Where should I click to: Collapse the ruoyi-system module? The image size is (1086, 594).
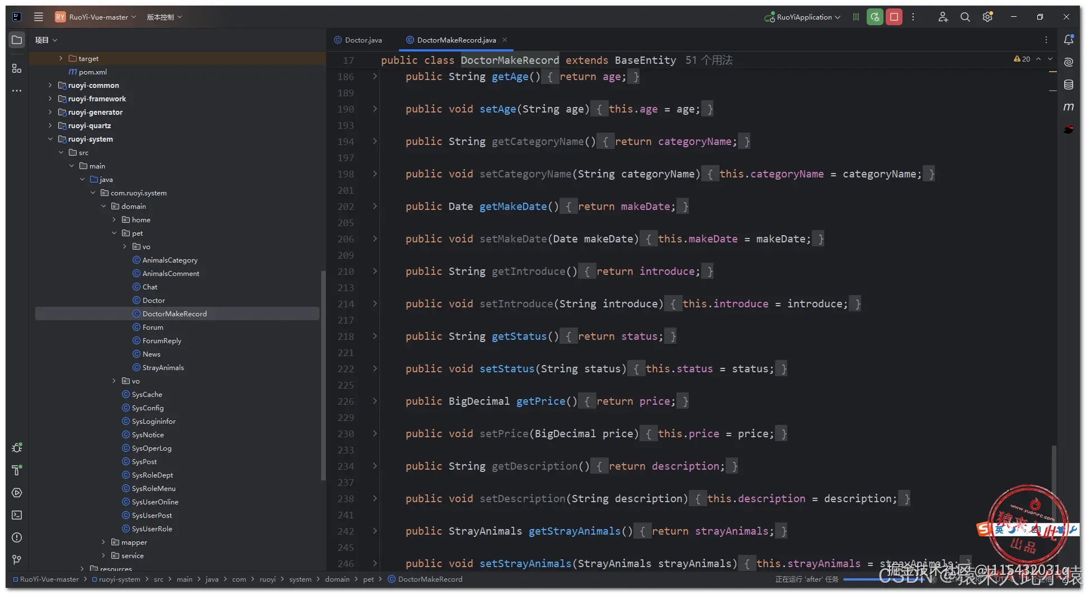pos(50,139)
